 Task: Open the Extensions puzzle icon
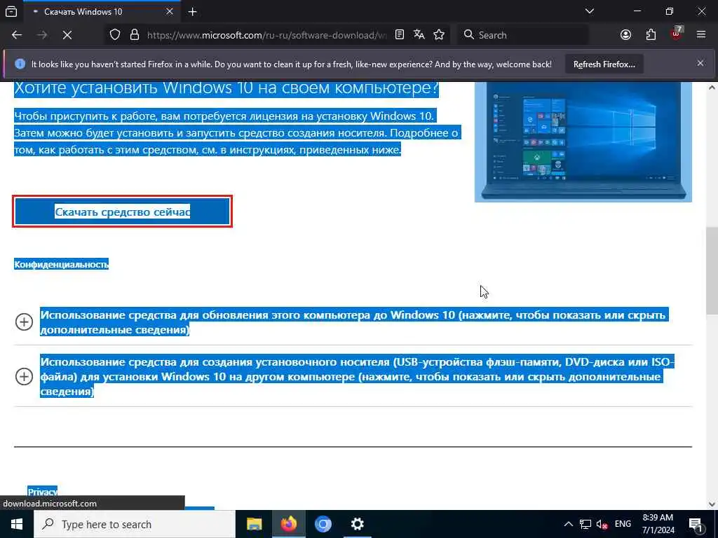[651, 35]
